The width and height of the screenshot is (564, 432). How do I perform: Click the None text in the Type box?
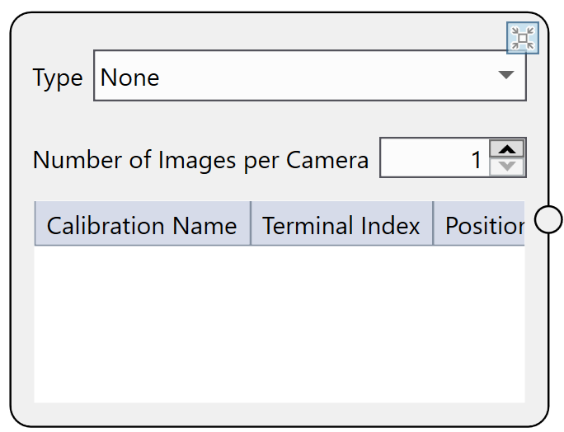[130, 77]
